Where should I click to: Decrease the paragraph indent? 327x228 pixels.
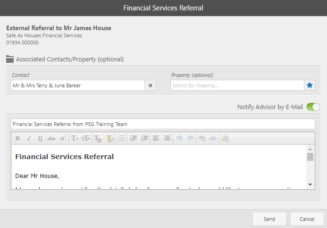(133, 138)
